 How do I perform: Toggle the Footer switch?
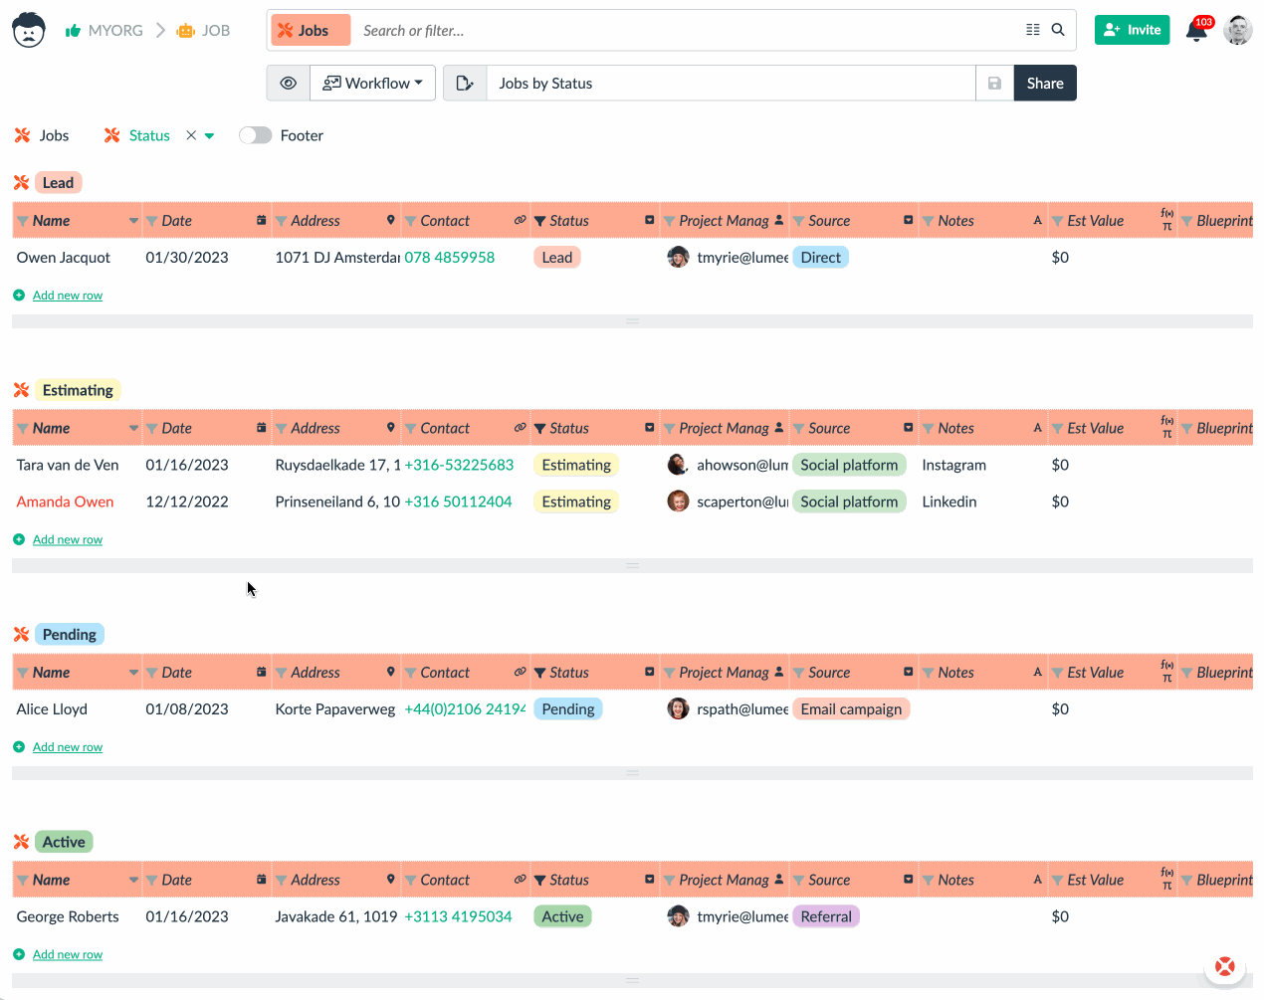(x=255, y=134)
